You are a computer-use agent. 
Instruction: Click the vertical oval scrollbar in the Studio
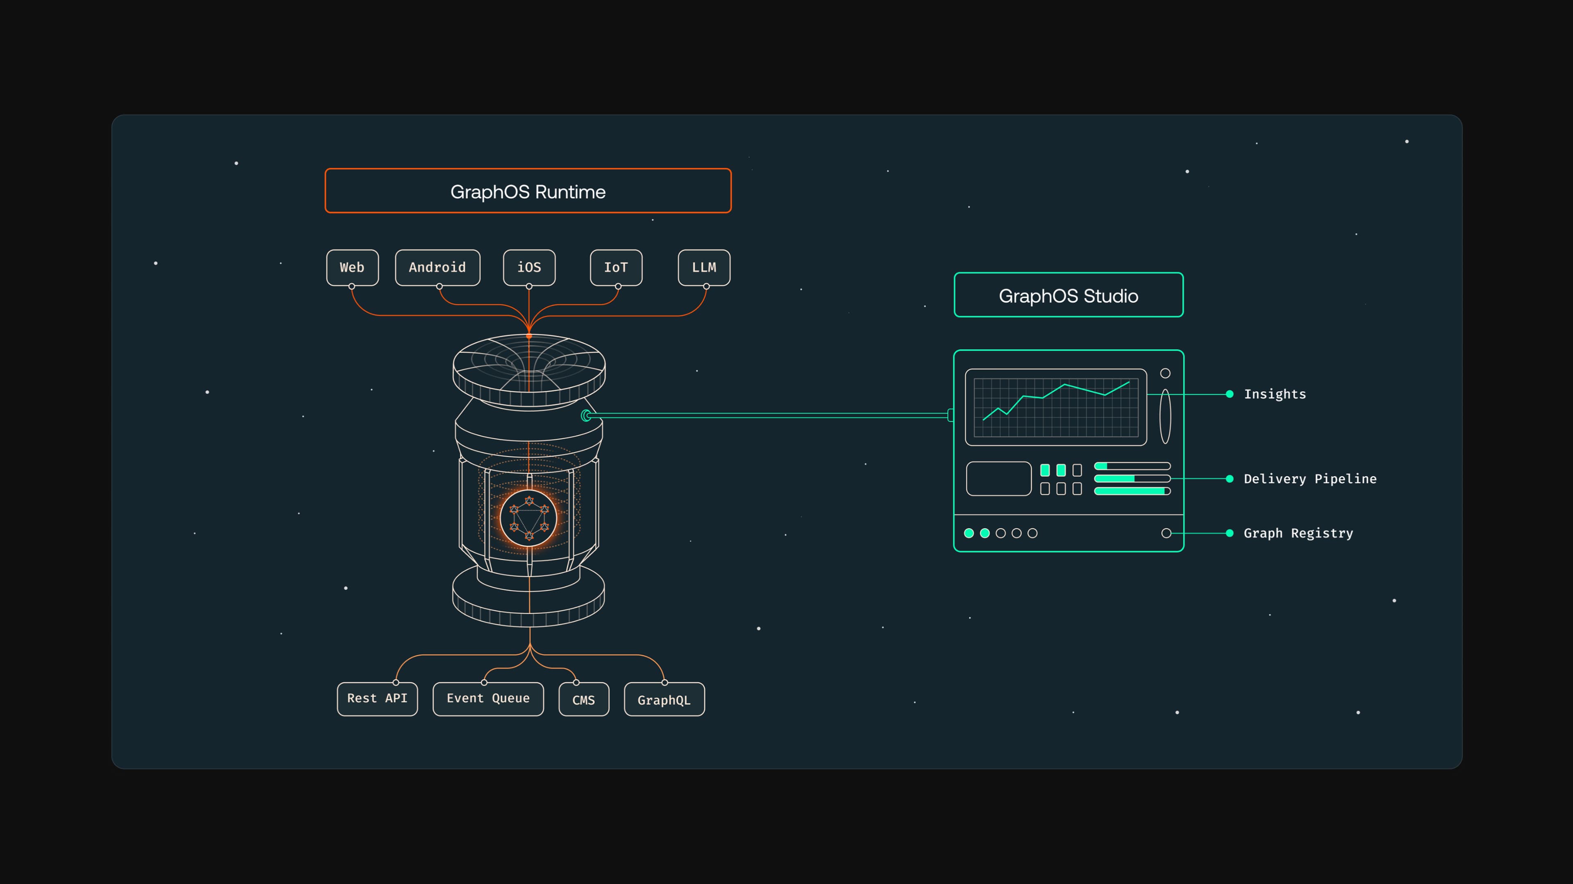click(x=1165, y=416)
